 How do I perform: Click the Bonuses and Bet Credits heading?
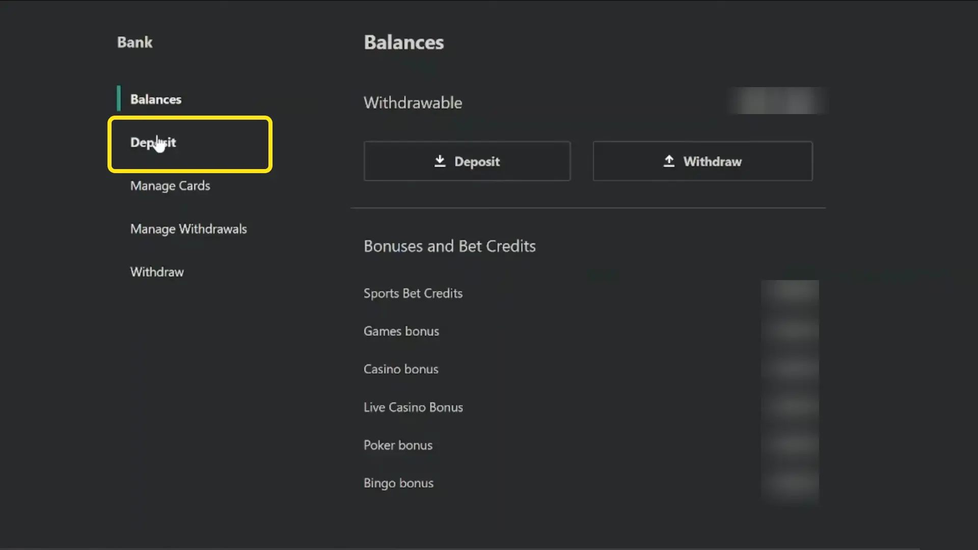click(450, 246)
